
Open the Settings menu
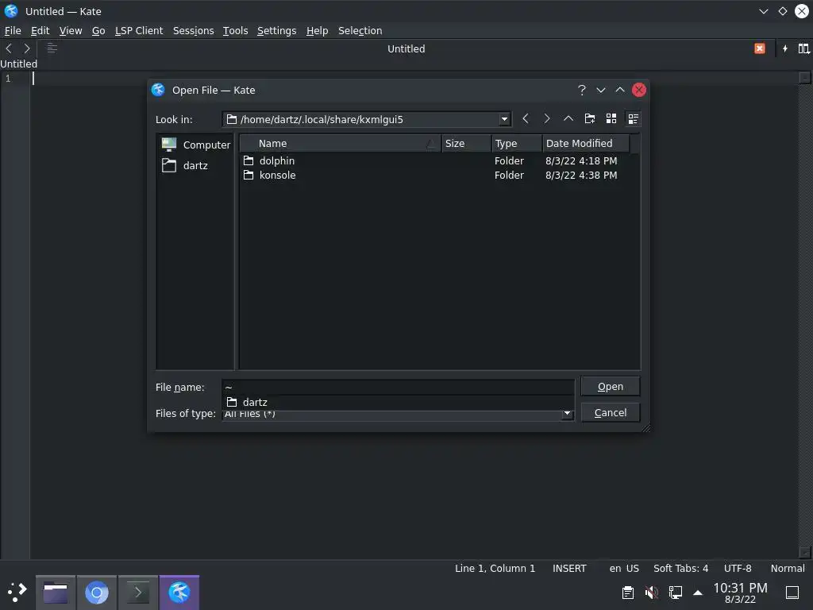277,31
